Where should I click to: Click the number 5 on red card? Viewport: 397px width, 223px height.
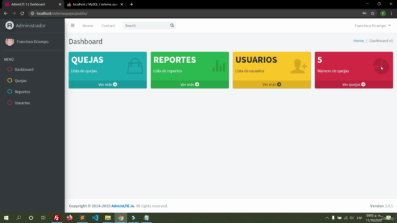(320, 60)
